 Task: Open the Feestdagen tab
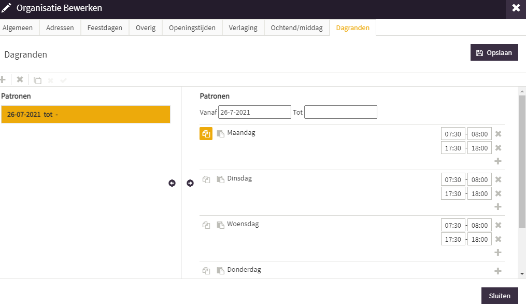(105, 27)
